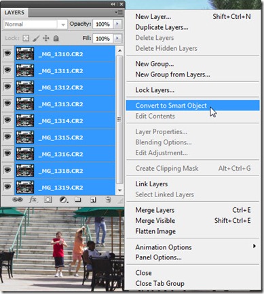This screenshot has height=294, width=264.
Task: Lock all padlock icon
Action: tap(56, 39)
